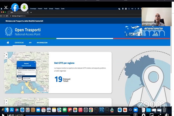Seek along the video progress bar
The height and width of the screenshot is (116, 174).
(x=78, y=115)
